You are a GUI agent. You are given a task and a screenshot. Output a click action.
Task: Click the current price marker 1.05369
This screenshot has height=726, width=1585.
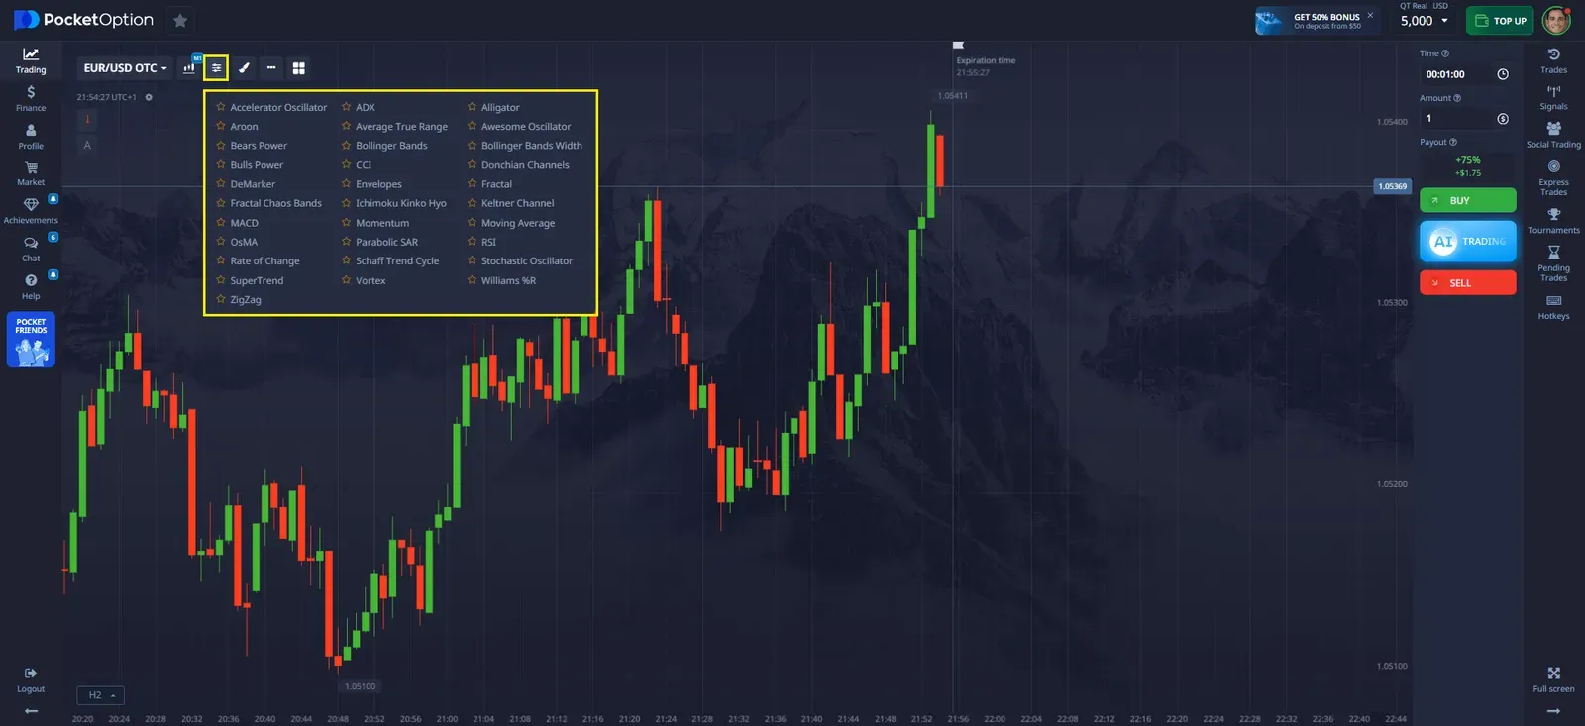click(1392, 186)
